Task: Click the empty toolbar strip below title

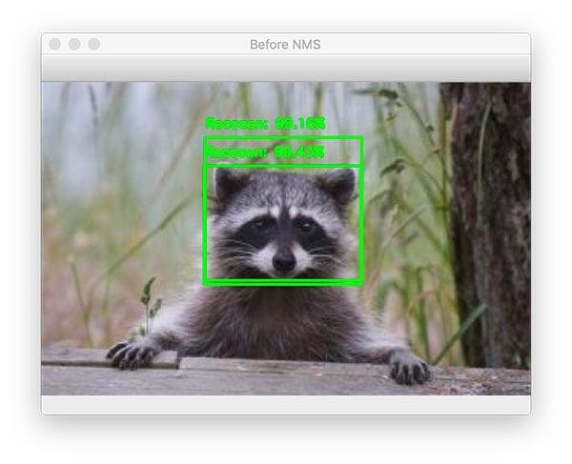Action: (285, 69)
